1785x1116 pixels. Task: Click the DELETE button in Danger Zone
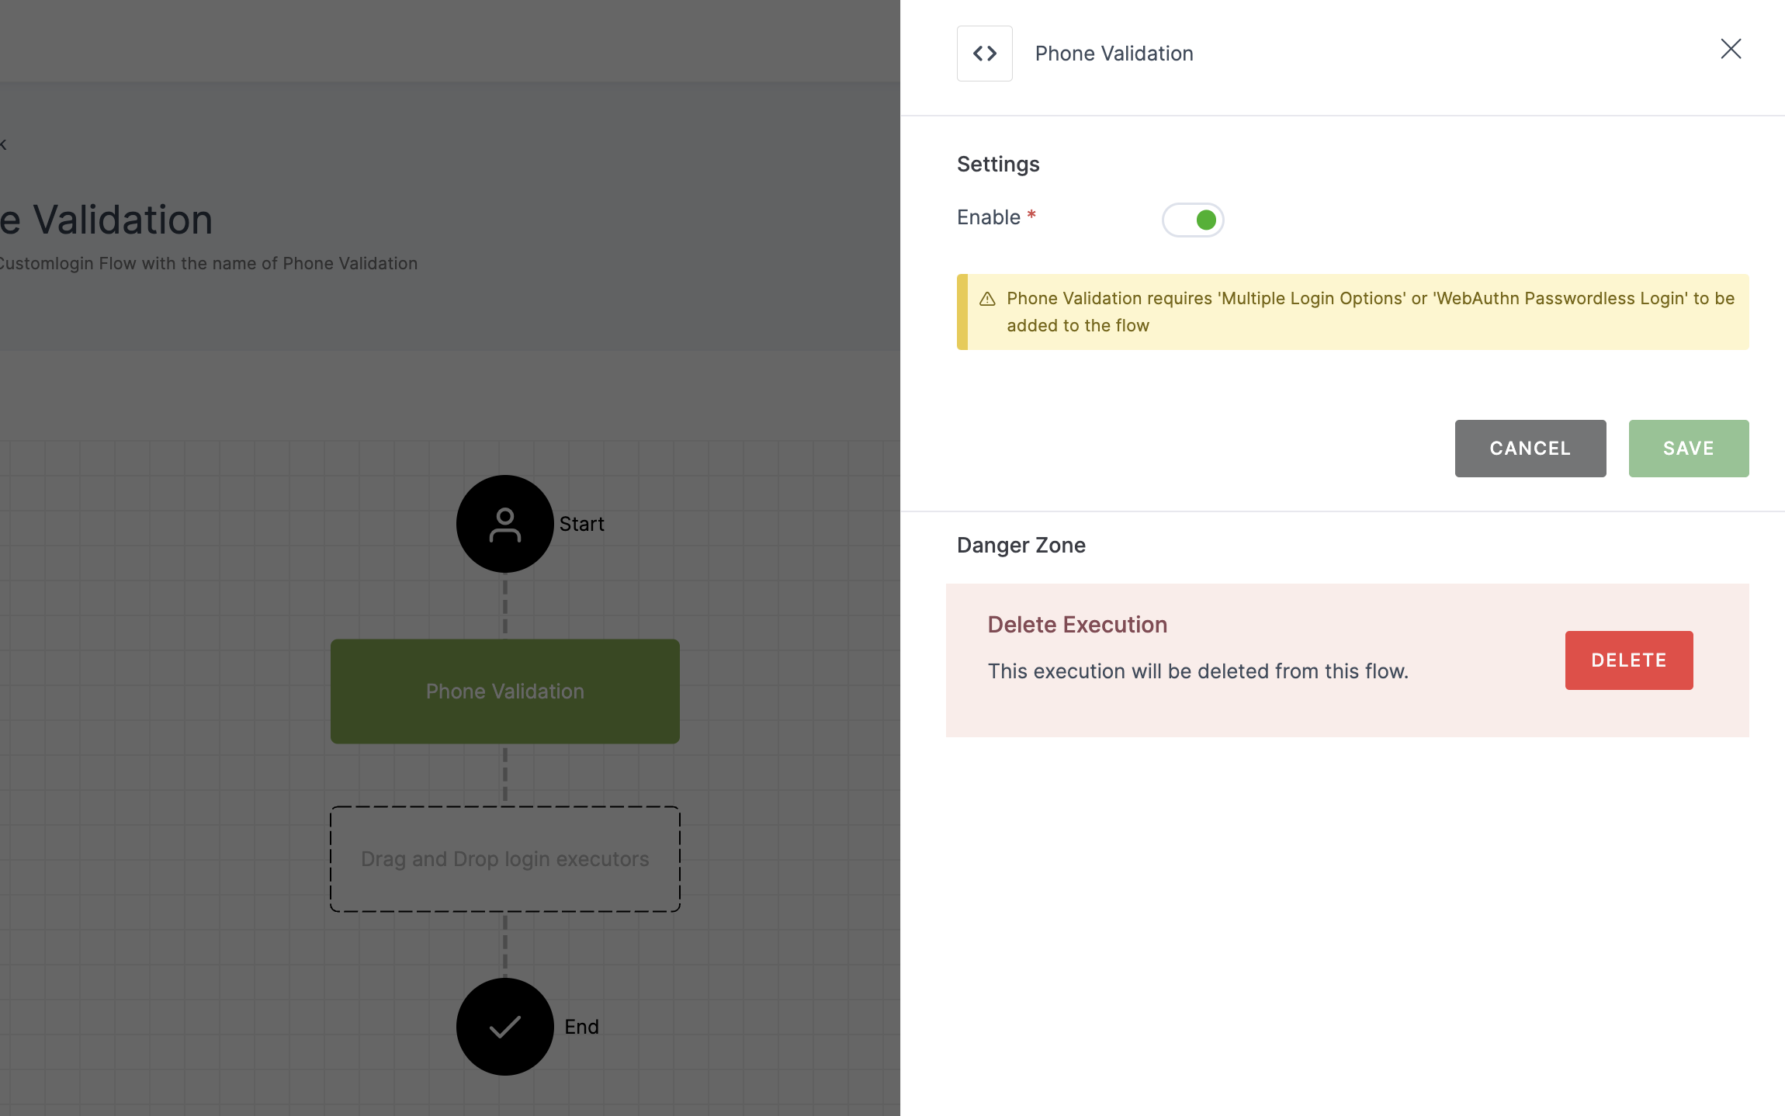[x=1628, y=660]
